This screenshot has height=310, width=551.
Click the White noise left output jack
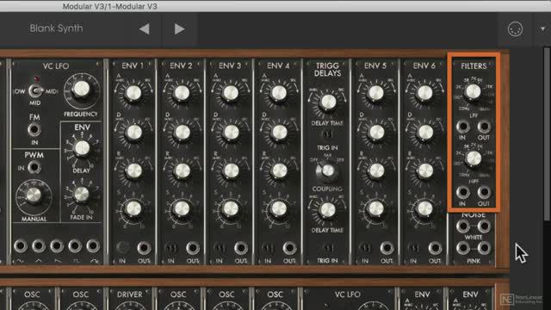pyautogui.click(x=462, y=226)
